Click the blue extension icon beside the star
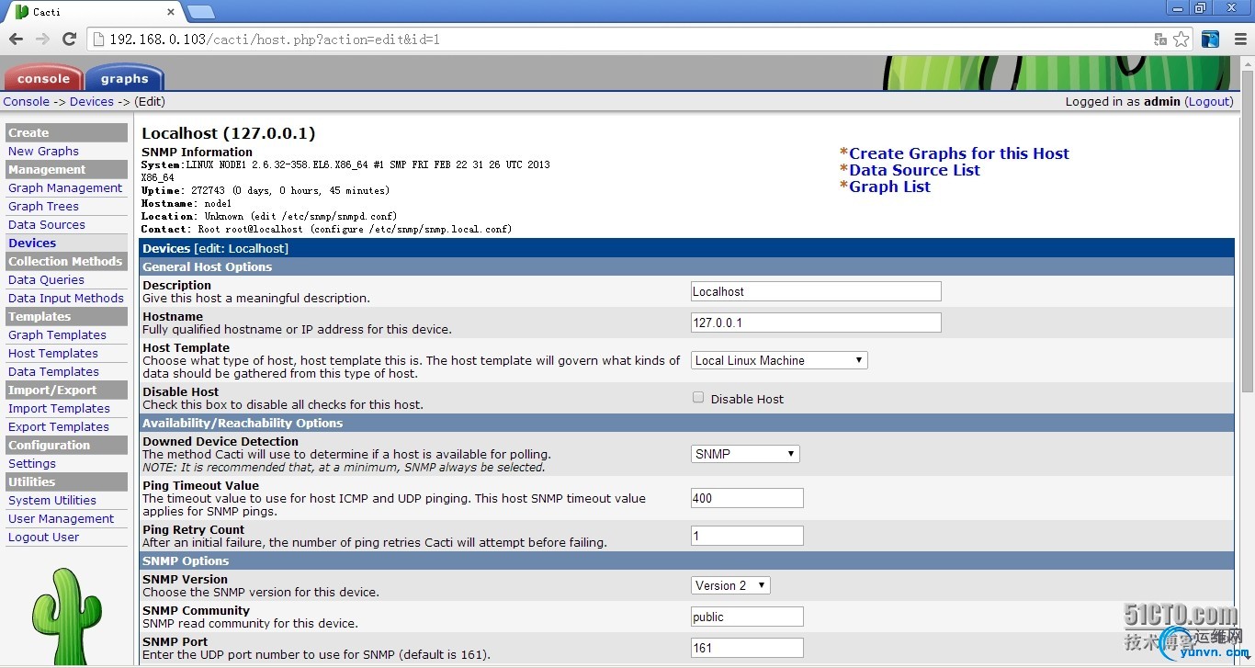The height and width of the screenshot is (668, 1255). tap(1210, 40)
